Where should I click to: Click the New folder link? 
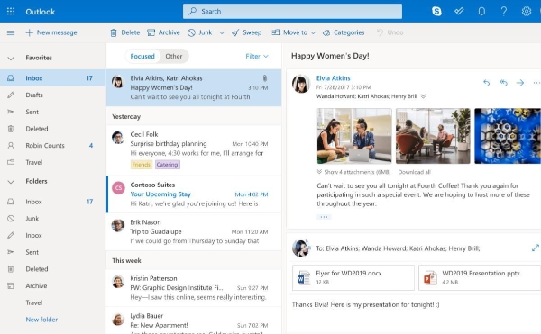click(x=41, y=320)
